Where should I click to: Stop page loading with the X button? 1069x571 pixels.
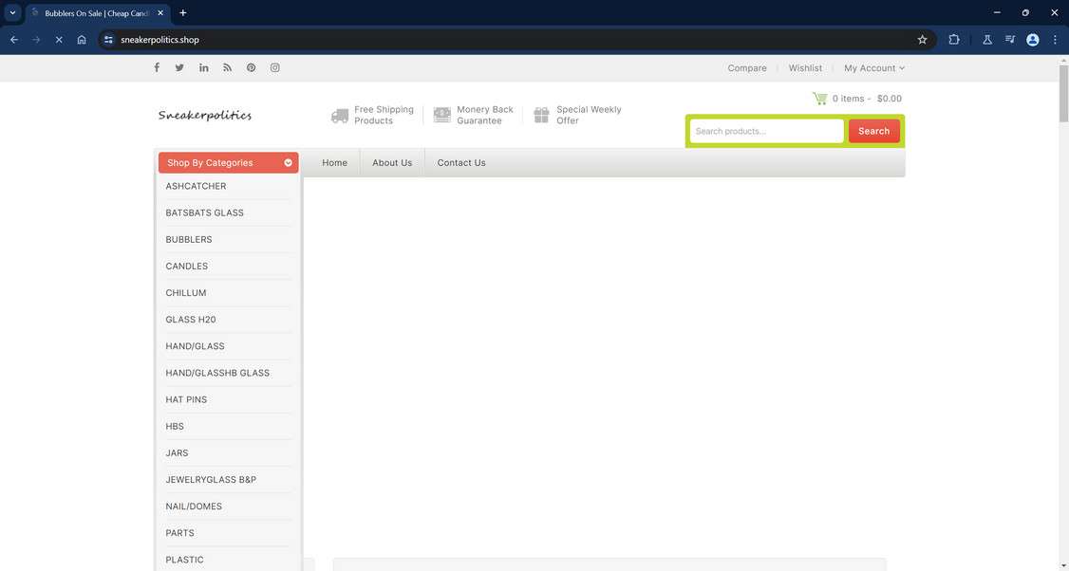[59, 40]
